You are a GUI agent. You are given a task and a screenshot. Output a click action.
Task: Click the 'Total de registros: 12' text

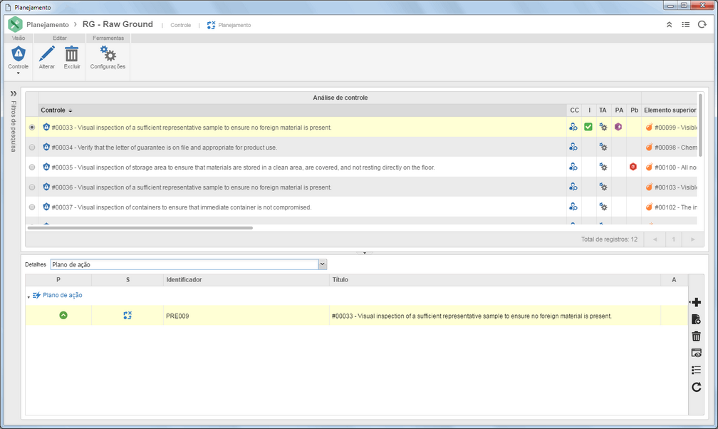click(609, 239)
